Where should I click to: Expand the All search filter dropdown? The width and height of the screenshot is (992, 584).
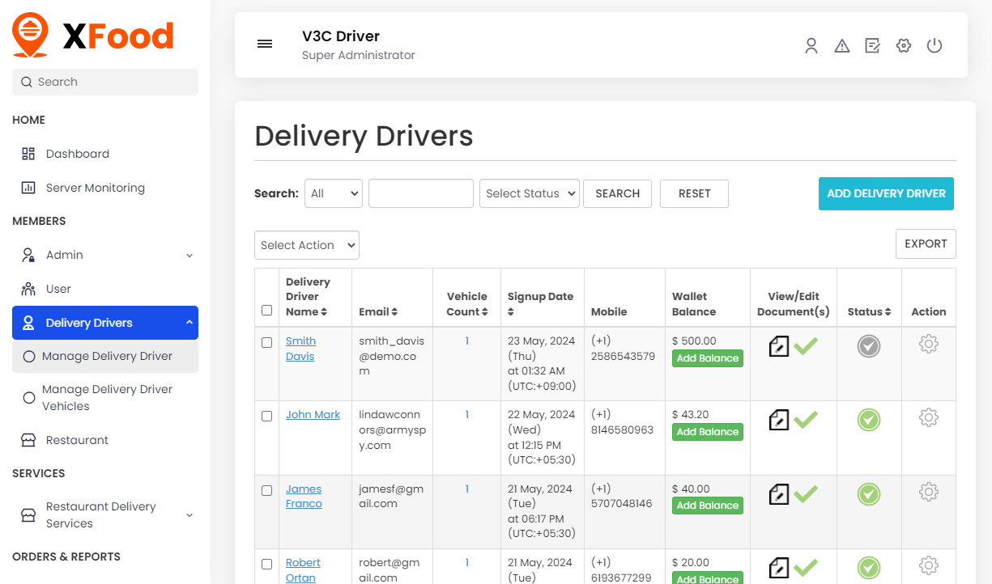pos(333,193)
